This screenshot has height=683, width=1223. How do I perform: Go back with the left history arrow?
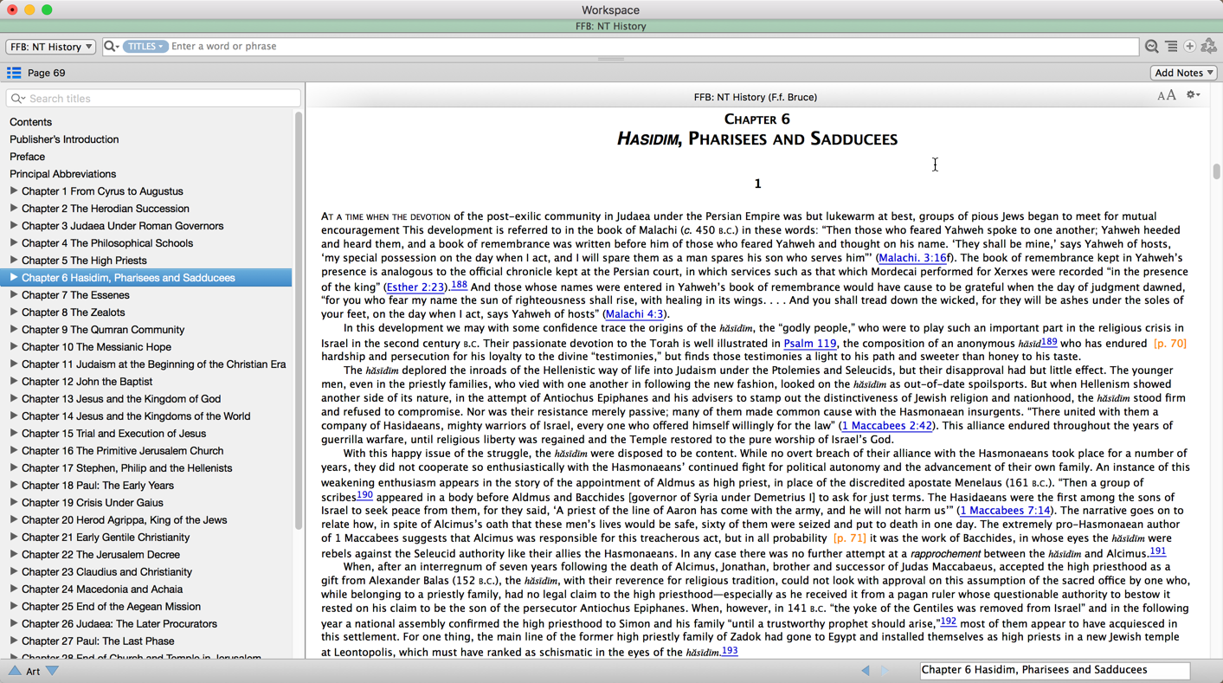866,671
